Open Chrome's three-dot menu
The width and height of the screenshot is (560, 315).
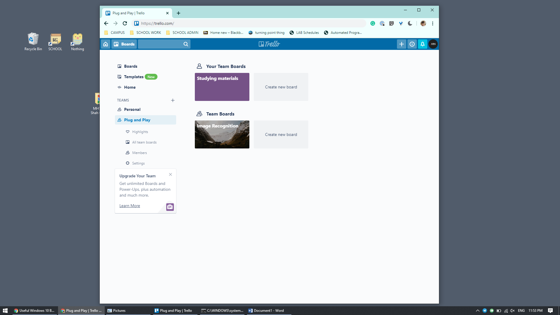point(433,23)
